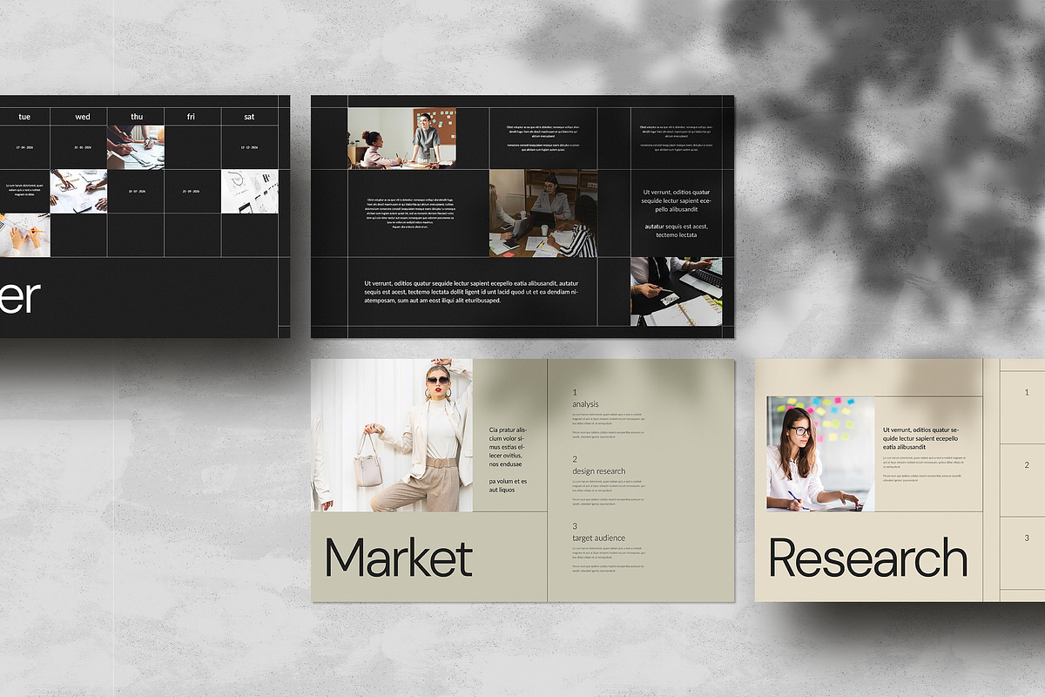Click the meeting photo with the corkboard
Image resolution: width=1045 pixels, height=697 pixels.
401,138
